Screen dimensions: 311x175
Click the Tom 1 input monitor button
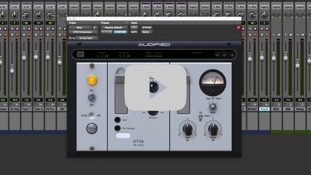click(24, 29)
